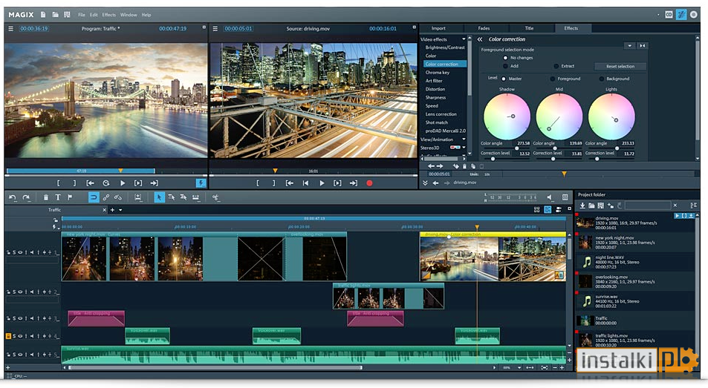Viewport: 708px width, 388px height.
Task: Select the arrow mouse mode for single objects
Action: point(160,197)
